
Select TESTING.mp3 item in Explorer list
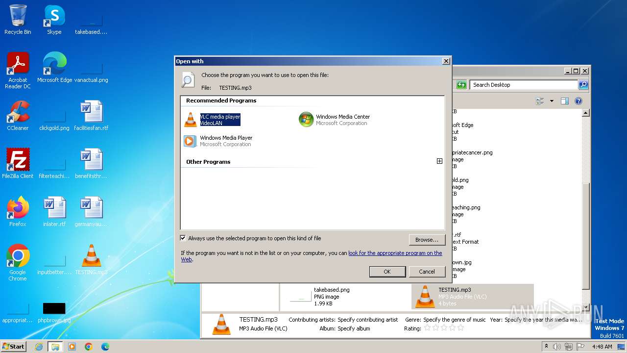pyautogui.click(x=472, y=297)
